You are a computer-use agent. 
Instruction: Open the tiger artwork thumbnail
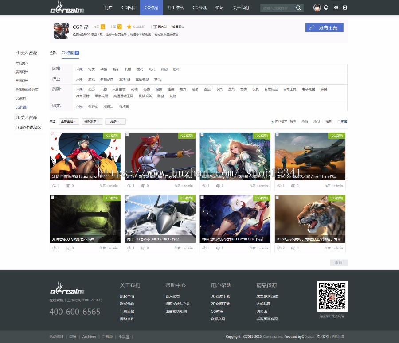pyautogui.click(x=310, y=218)
